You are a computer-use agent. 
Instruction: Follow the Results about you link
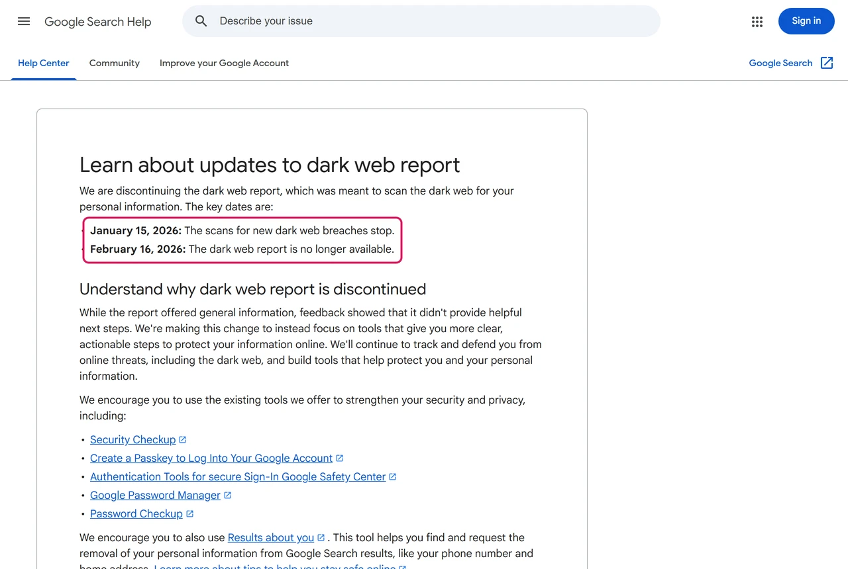(271, 537)
